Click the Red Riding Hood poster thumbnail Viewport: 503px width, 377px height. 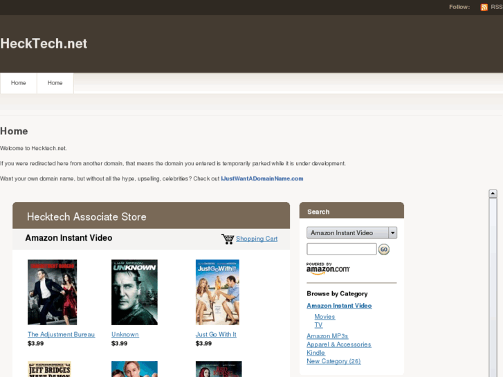pyautogui.click(x=219, y=369)
